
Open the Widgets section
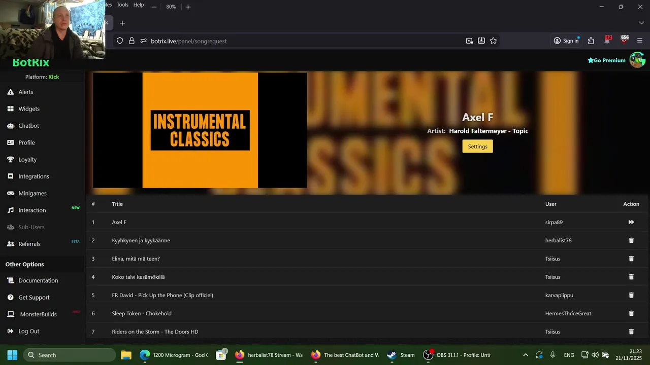pyautogui.click(x=29, y=108)
